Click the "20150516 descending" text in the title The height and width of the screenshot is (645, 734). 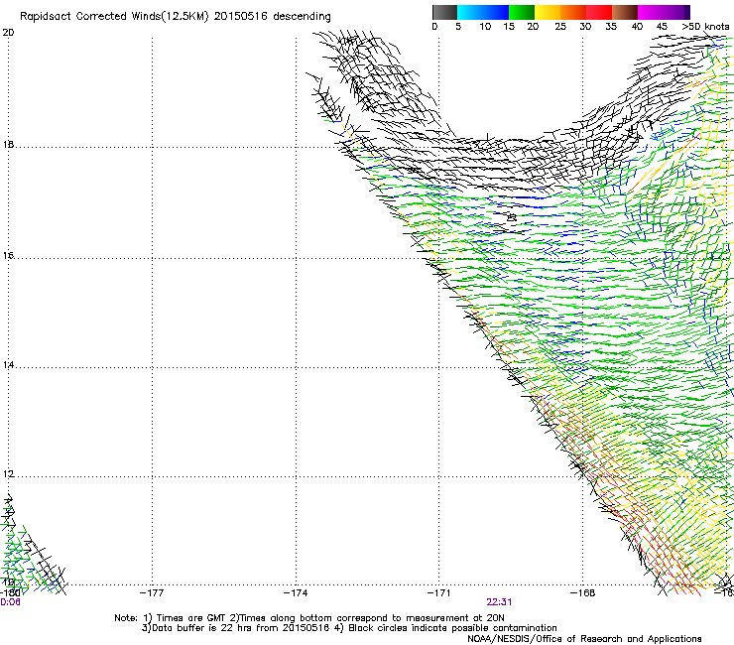[x=273, y=17]
